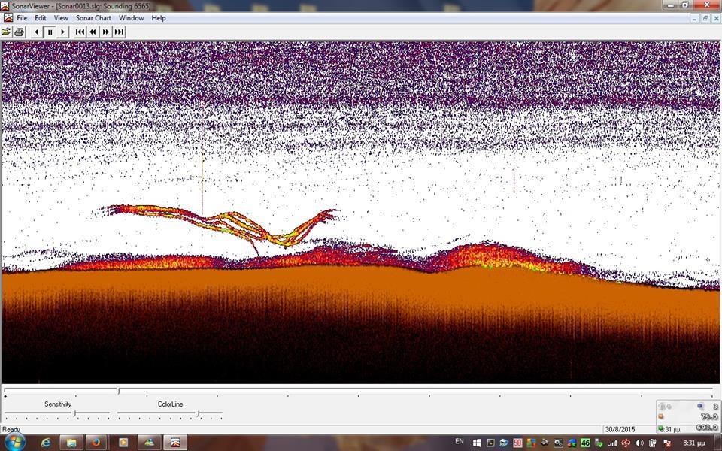Open the Edit menu
Screen dimensions: 722x451
[x=41, y=18]
